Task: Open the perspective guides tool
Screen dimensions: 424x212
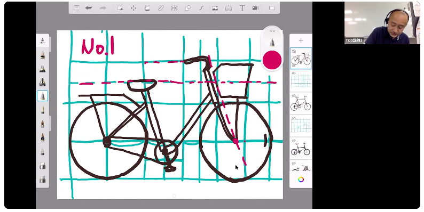Action: 229,8
